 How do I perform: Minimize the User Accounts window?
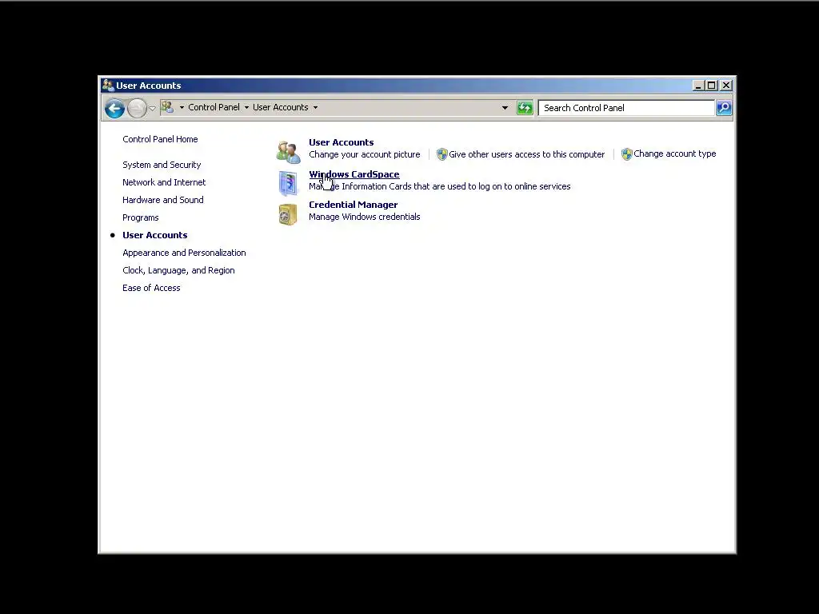(698, 86)
